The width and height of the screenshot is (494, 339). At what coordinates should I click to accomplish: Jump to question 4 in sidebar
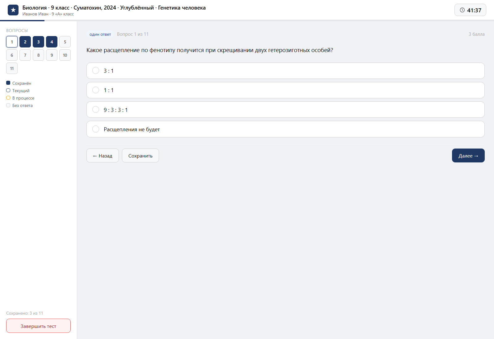click(x=52, y=42)
